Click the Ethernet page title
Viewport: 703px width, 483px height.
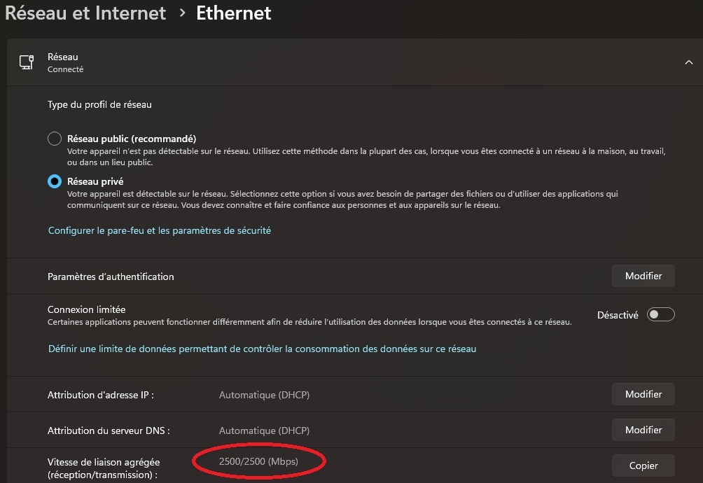233,13
